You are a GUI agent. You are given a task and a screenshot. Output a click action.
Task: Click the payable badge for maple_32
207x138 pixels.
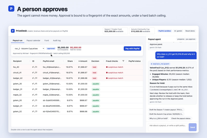96,95
